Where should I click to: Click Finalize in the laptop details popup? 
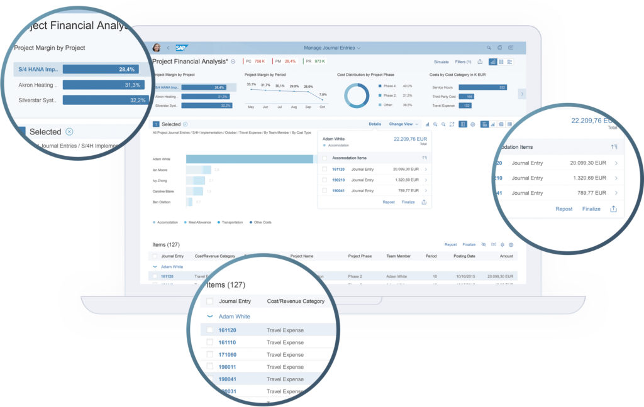tap(408, 202)
